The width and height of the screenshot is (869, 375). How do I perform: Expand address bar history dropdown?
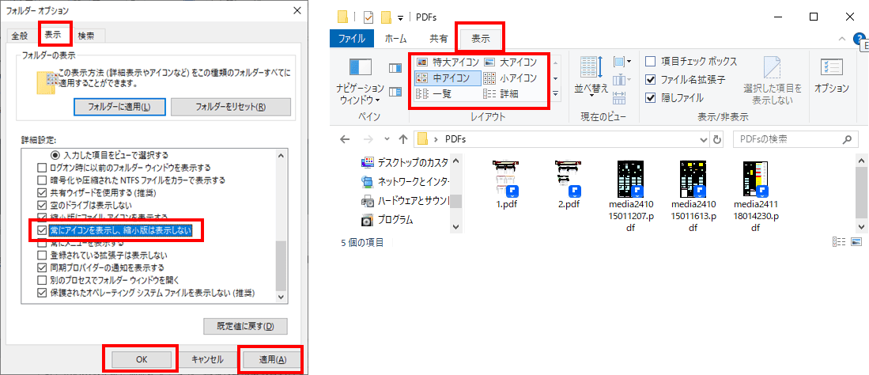[x=704, y=139]
